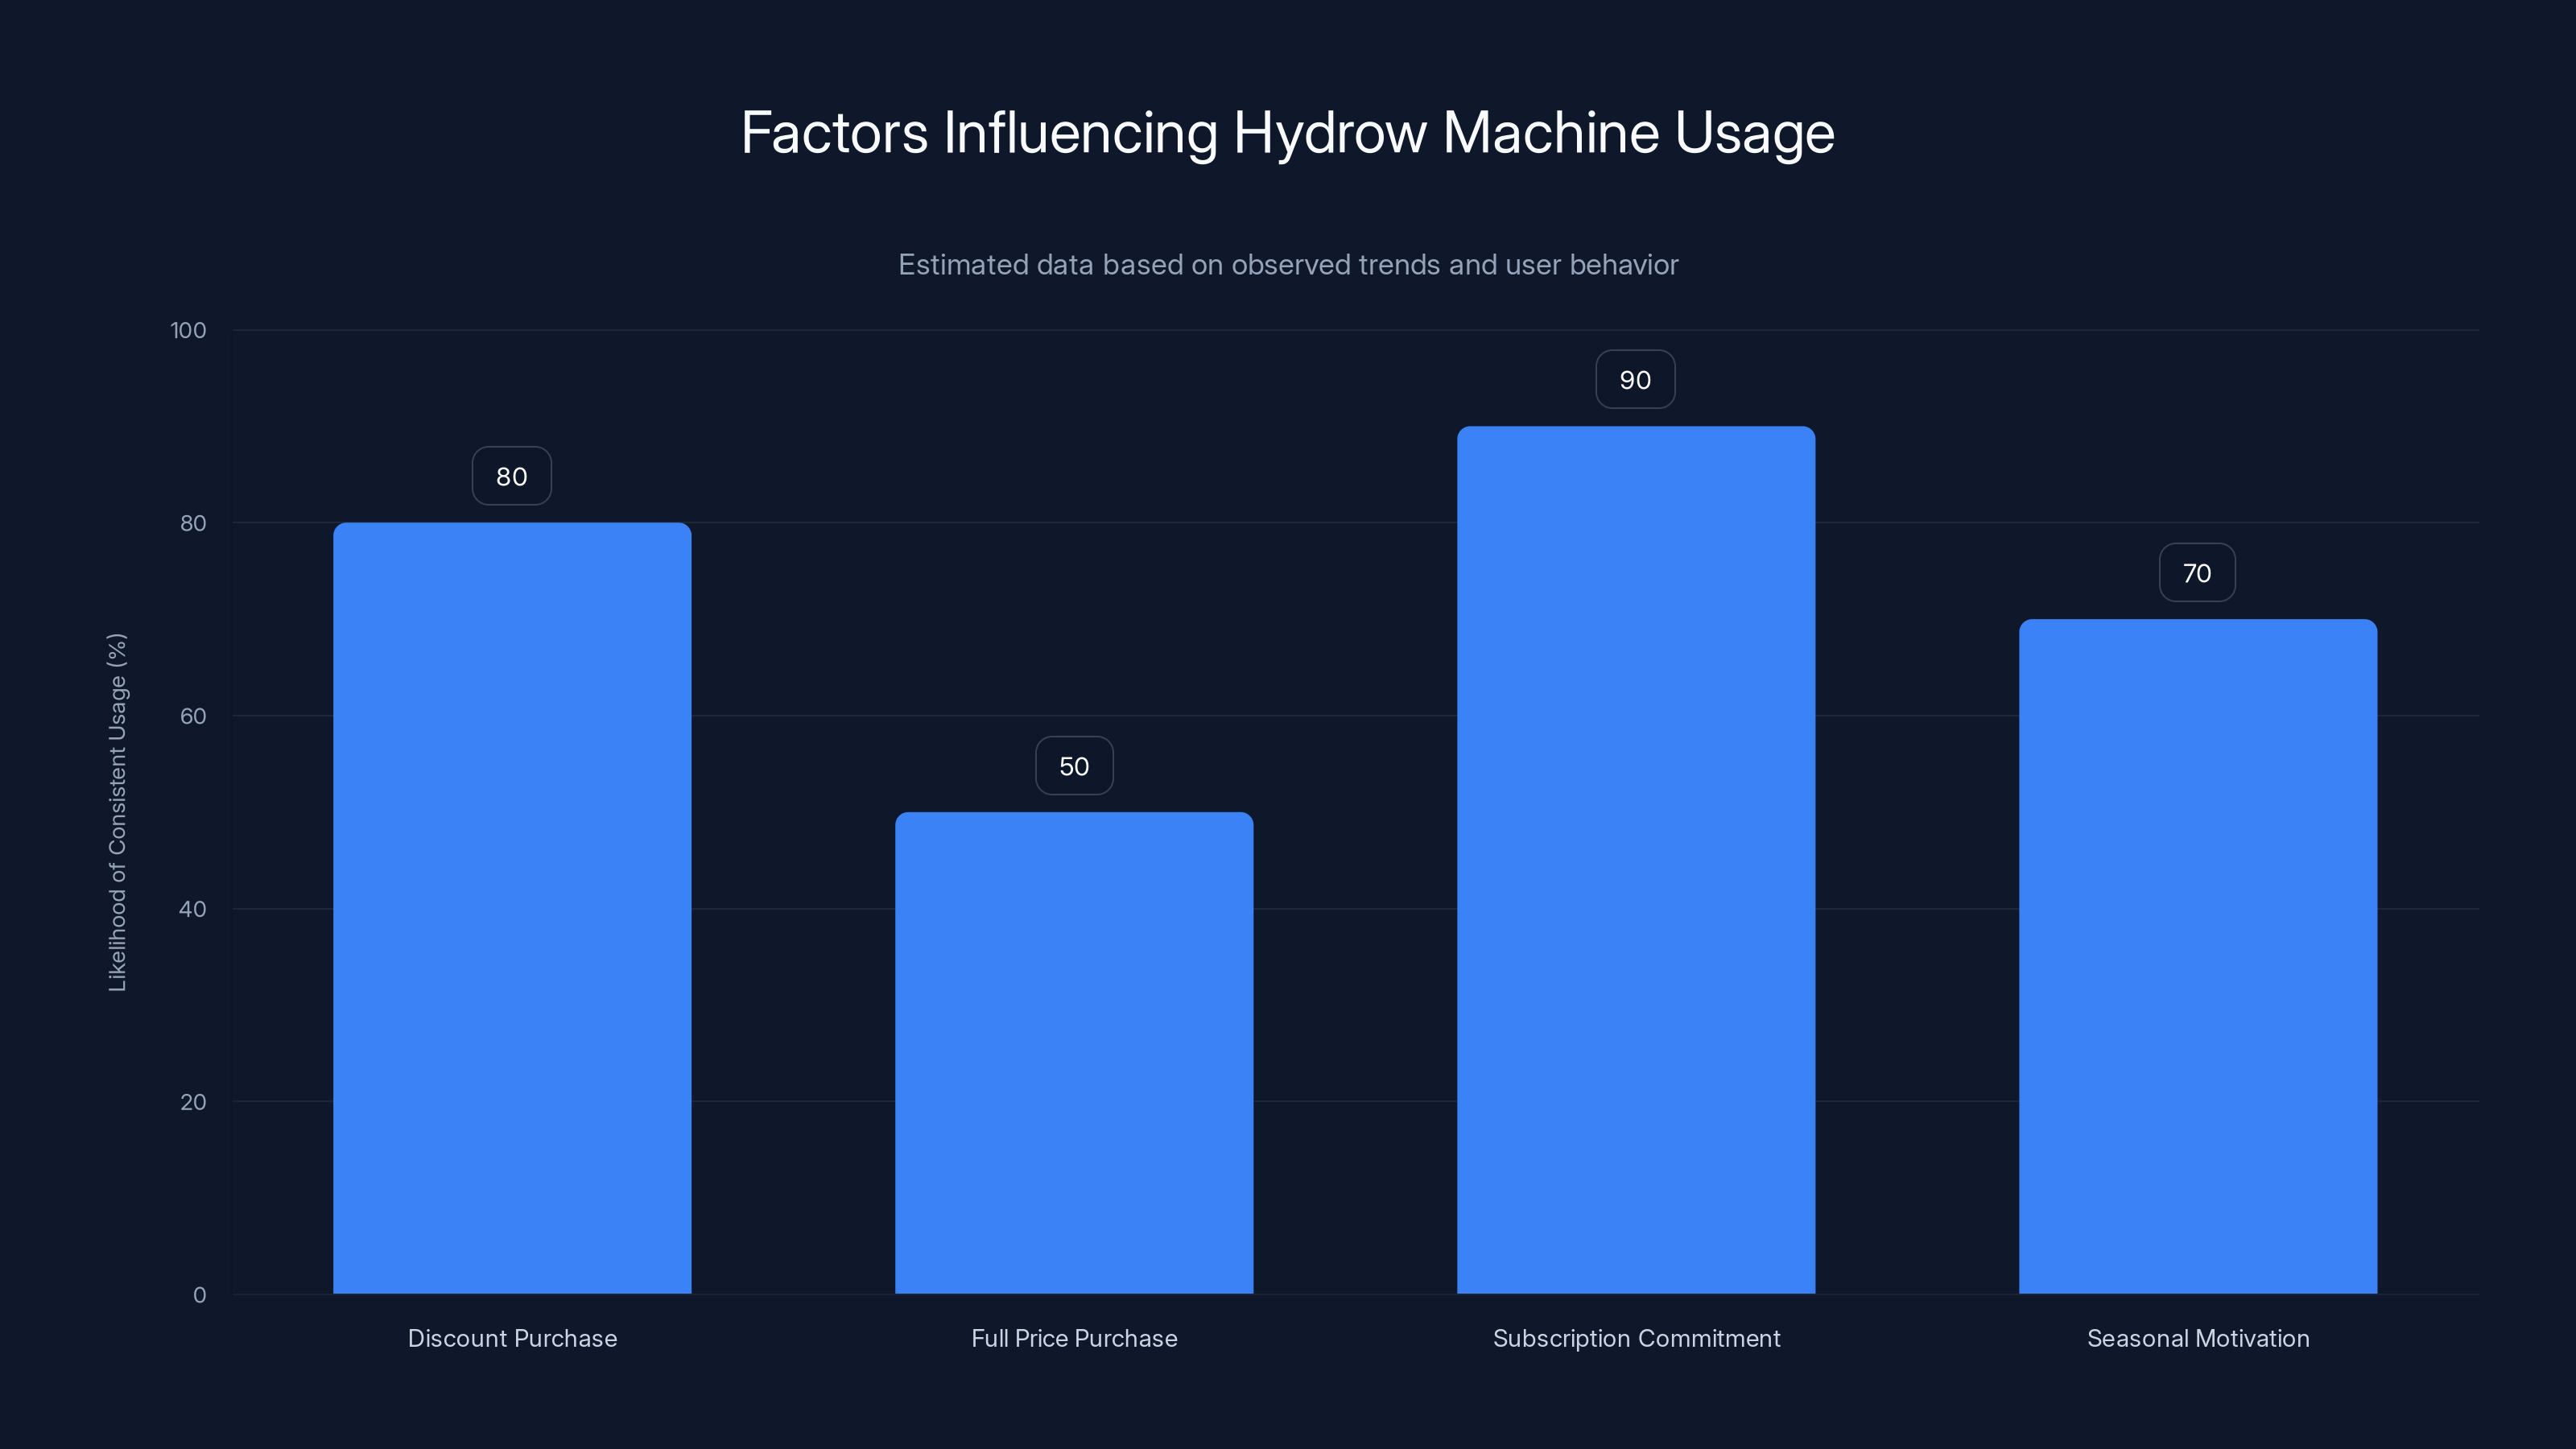The height and width of the screenshot is (1449, 2576).
Task: Select the 20 tick on the y-axis
Action: coord(196,1102)
